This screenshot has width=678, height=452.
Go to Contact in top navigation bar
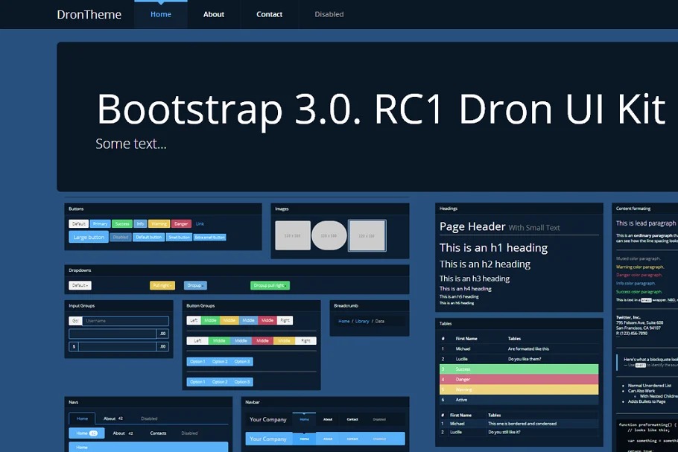(269, 14)
